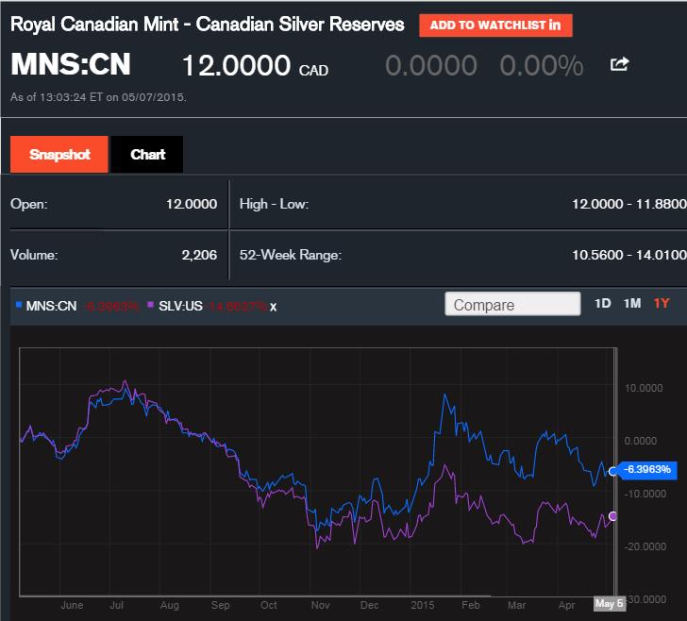Click the Open value 12.0000
Image resolution: width=687 pixels, height=621 pixels.
tap(192, 204)
